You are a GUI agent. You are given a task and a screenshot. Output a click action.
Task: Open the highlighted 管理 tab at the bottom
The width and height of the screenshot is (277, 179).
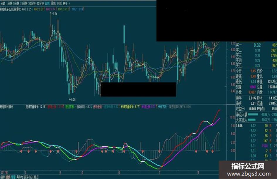point(13,177)
